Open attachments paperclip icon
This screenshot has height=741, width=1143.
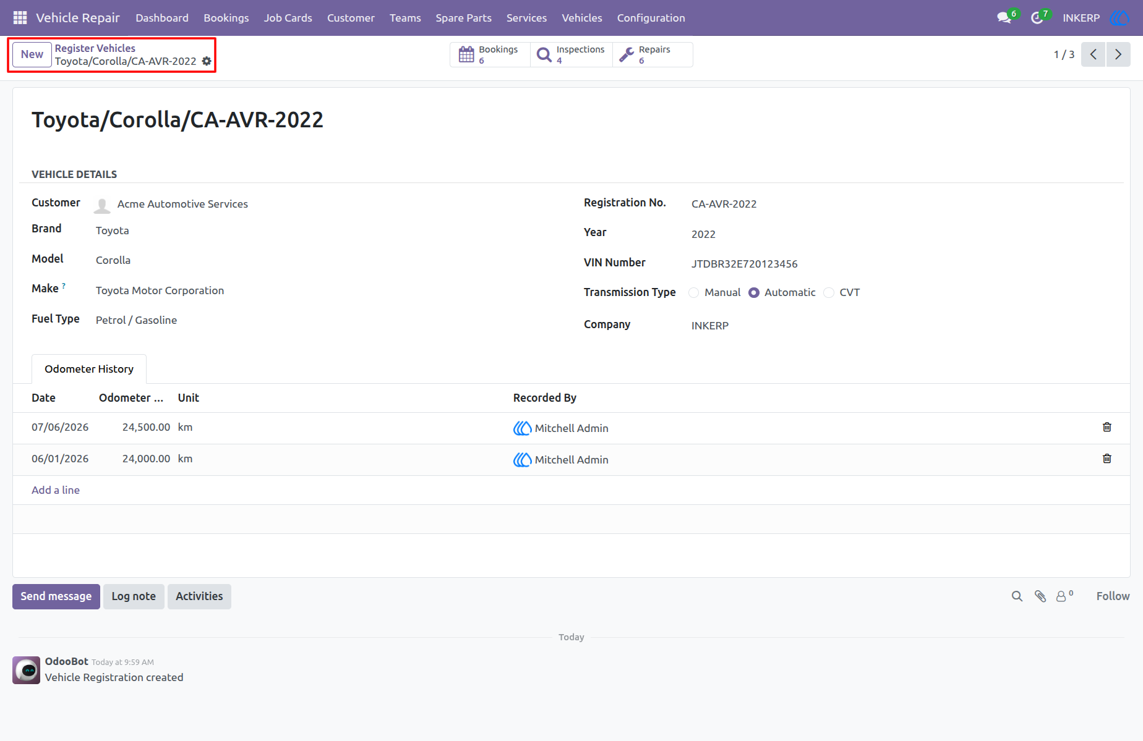(1040, 596)
